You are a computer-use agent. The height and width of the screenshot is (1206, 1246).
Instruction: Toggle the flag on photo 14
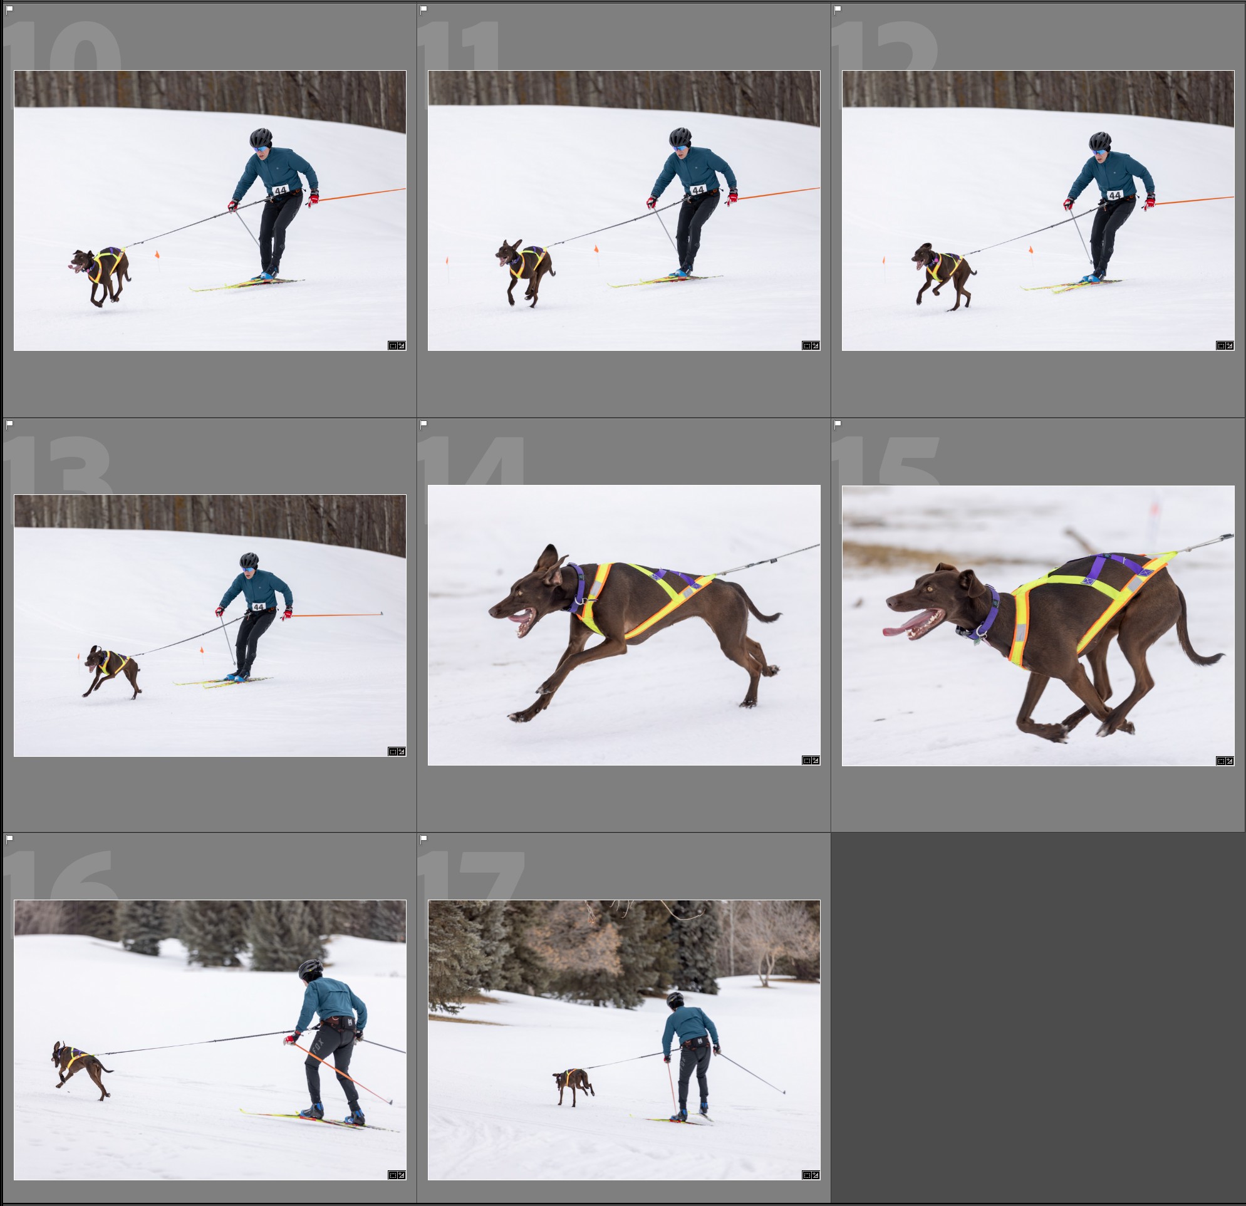pos(423,424)
